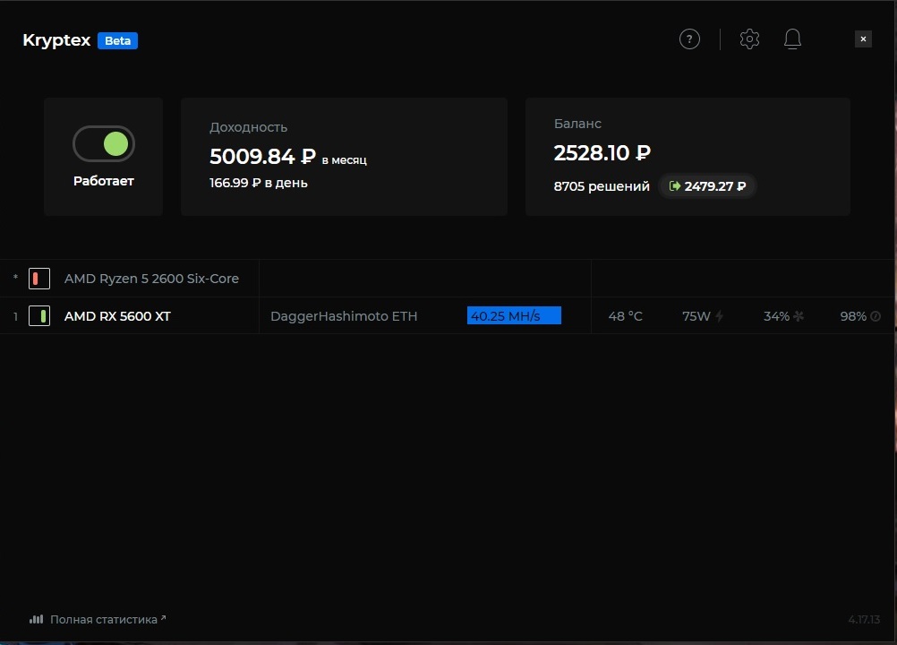Click the Beta badge
Screen dimensions: 897x645
[x=117, y=40]
